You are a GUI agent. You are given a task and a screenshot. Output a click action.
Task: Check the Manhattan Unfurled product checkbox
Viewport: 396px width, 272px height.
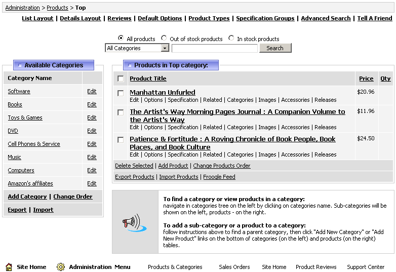click(121, 93)
